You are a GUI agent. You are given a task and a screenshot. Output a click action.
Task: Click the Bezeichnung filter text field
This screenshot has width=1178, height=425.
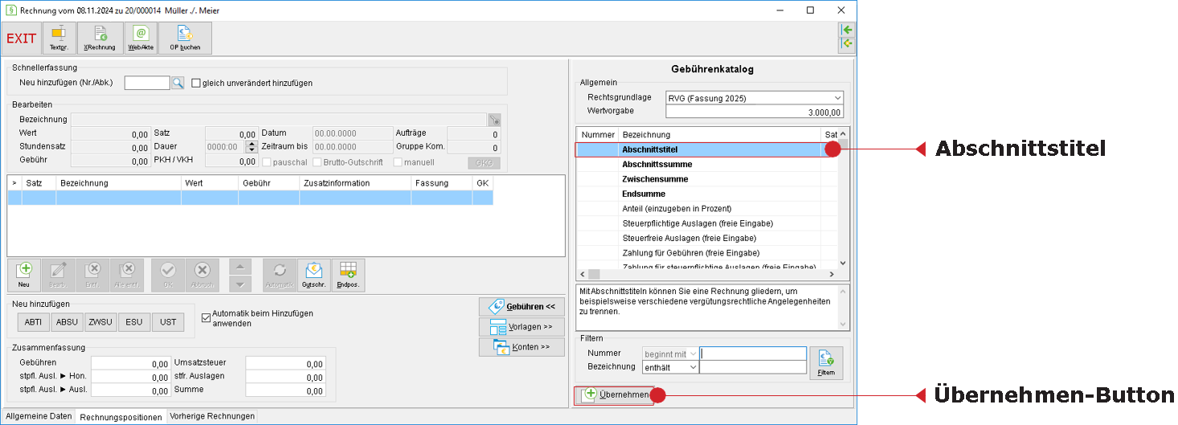coord(753,367)
